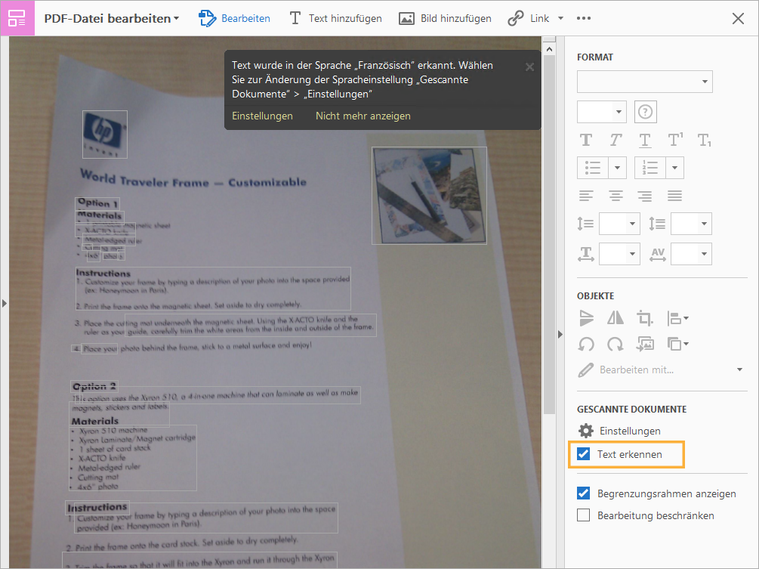Open the horizontal scaling dropdown
The width and height of the screenshot is (759, 569).
[619, 254]
